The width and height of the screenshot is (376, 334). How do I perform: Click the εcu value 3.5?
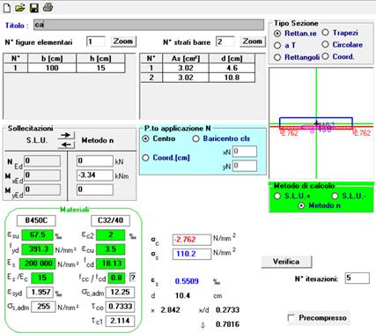[x=111, y=249]
